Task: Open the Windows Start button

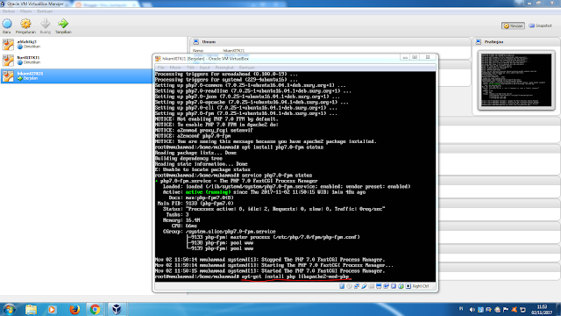Action: click(10, 310)
